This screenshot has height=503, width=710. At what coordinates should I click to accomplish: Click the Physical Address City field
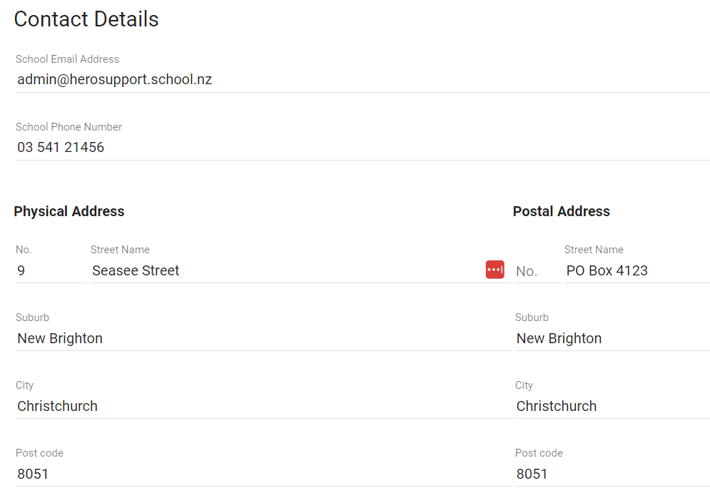point(263,407)
